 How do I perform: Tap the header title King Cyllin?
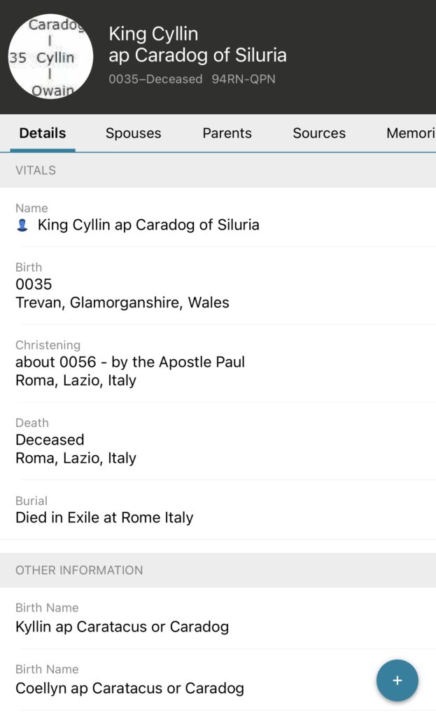pyautogui.click(x=197, y=44)
